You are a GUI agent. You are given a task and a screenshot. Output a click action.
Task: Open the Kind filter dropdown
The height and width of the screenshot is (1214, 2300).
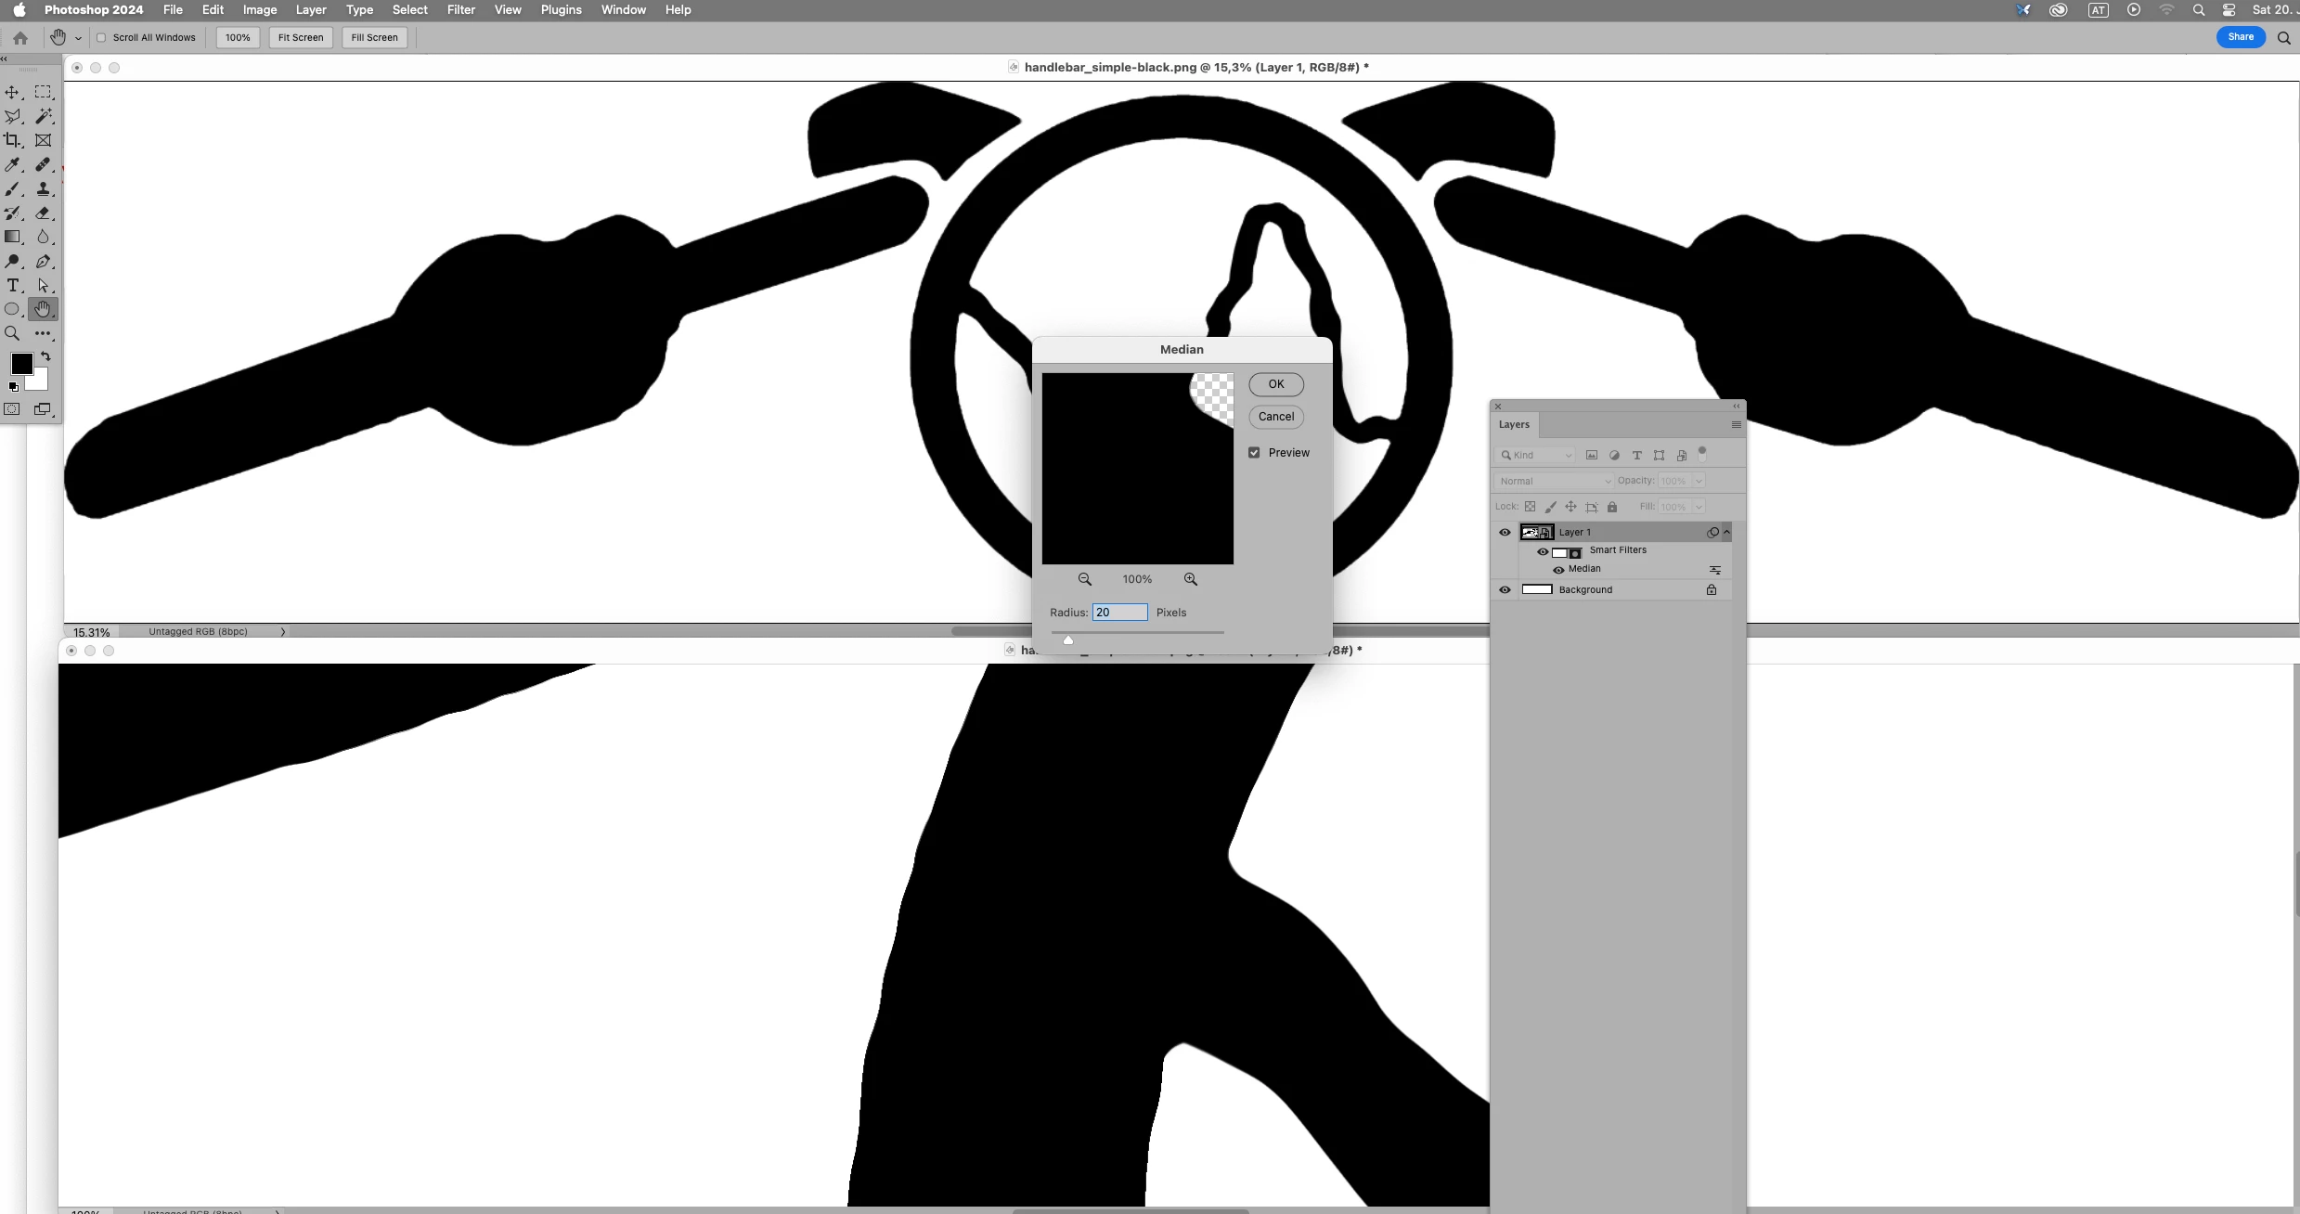point(1537,455)
